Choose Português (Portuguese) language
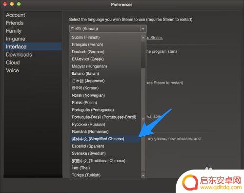This screenshot has height=193, width=244. point(105,110)
